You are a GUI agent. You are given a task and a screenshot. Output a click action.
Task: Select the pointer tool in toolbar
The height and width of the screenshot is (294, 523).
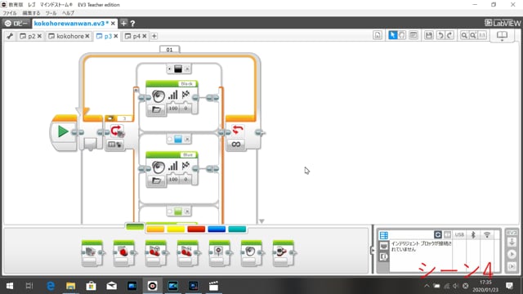click(x=392, y=35)
